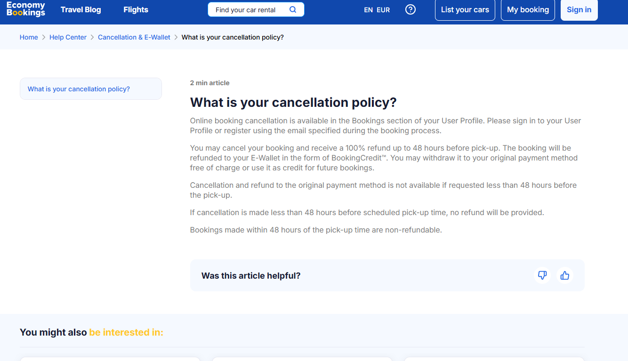Click the current page breadcrumb text
Screen dimensions: 628x361
(x=233, y=37)
